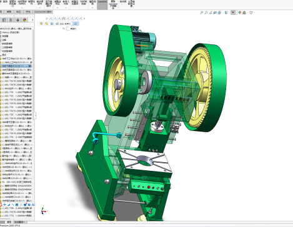Open the View Settings dropdown arrow
The height and width of the screenshot is (227, 293).
click(254, 13)
